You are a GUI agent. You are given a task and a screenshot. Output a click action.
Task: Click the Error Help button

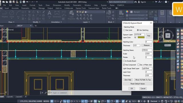pos(128,80)
